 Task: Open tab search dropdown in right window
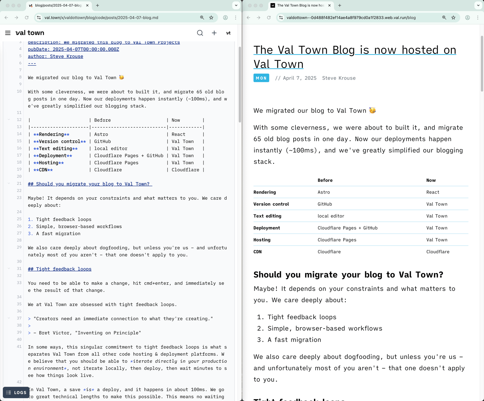478,5
